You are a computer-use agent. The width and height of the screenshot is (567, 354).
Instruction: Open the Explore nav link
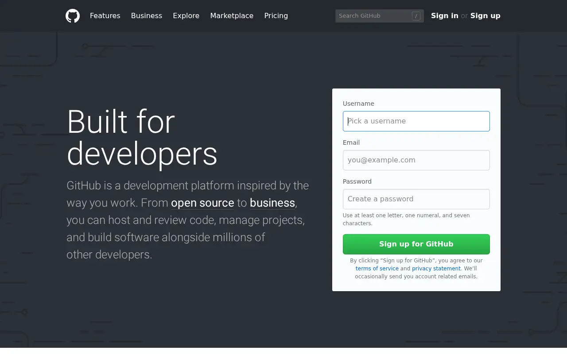pos(186,16)
